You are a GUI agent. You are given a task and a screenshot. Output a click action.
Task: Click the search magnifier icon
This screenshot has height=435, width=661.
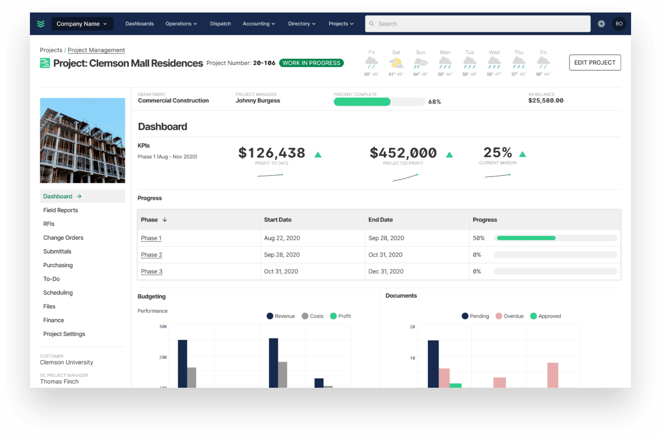372,24
